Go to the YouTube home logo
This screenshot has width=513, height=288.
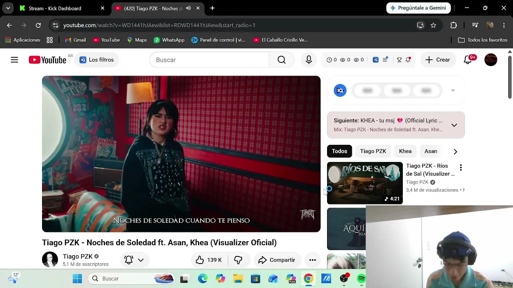tap(47, 60)
